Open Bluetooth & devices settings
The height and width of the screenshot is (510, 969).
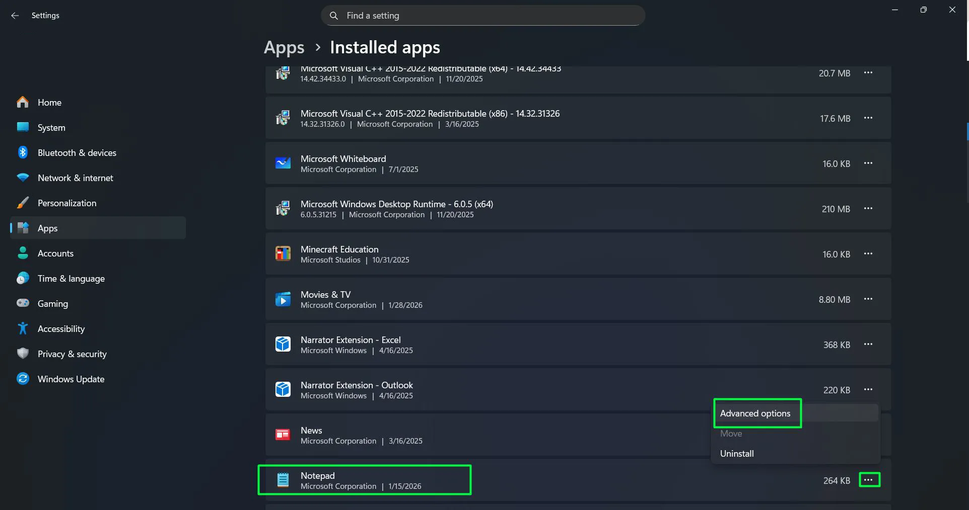click(x=77, y=152)
